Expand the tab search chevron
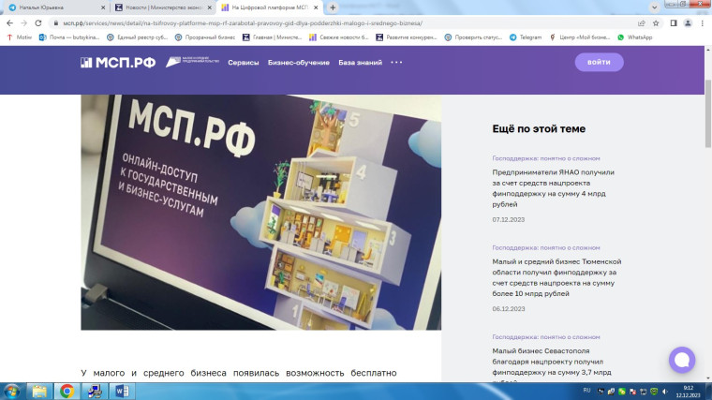This screenshot has width=712, height=400. click(x=654, y=7)
